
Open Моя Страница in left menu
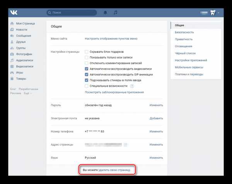pyautogui.click(x=26, y=23)
